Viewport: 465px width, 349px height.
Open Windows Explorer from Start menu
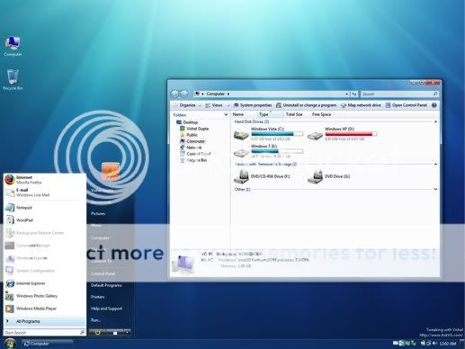[x=44, y=258]
